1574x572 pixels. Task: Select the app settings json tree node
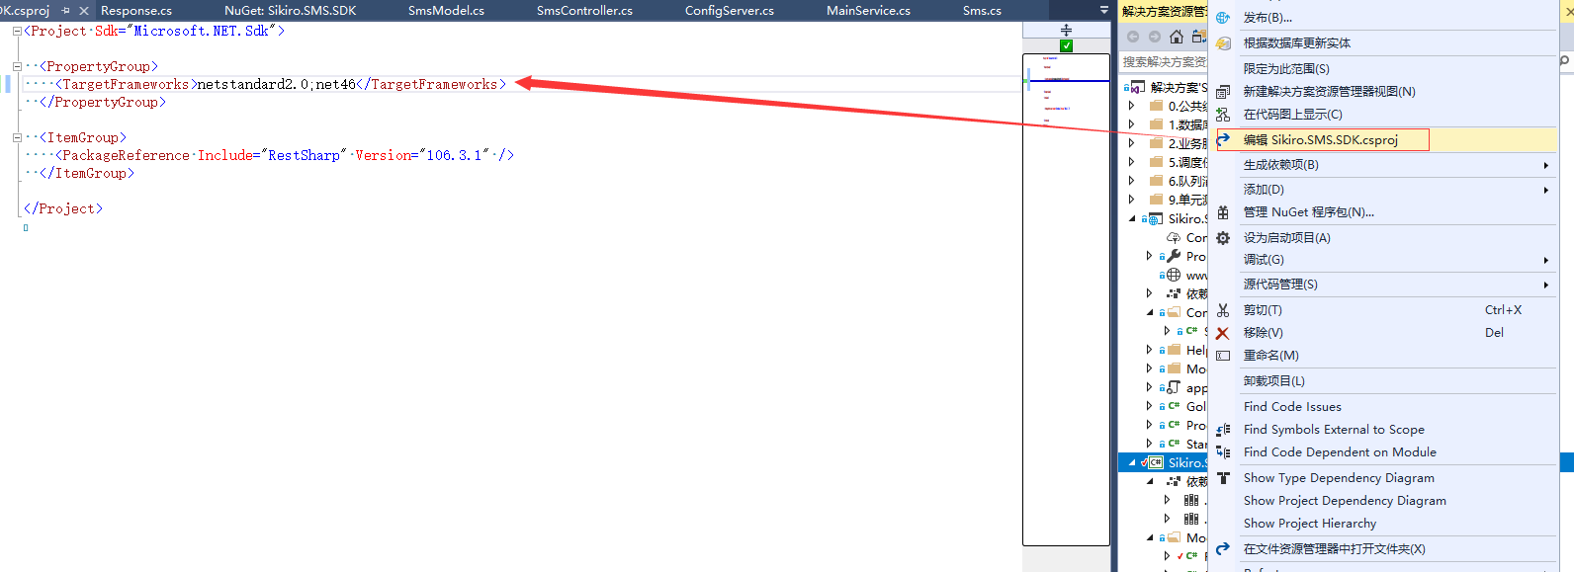pyautogui.click(x=1196, y=387)
